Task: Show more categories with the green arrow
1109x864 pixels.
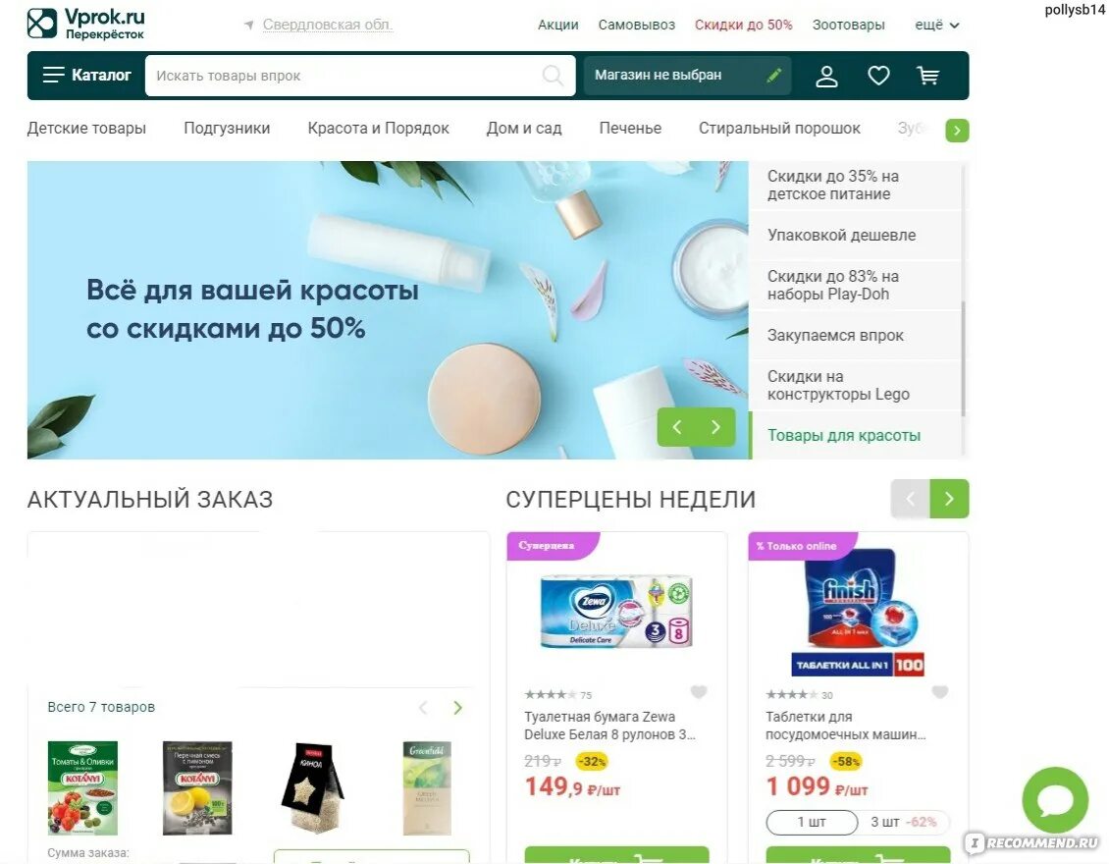Action: (x=957, y=131)
